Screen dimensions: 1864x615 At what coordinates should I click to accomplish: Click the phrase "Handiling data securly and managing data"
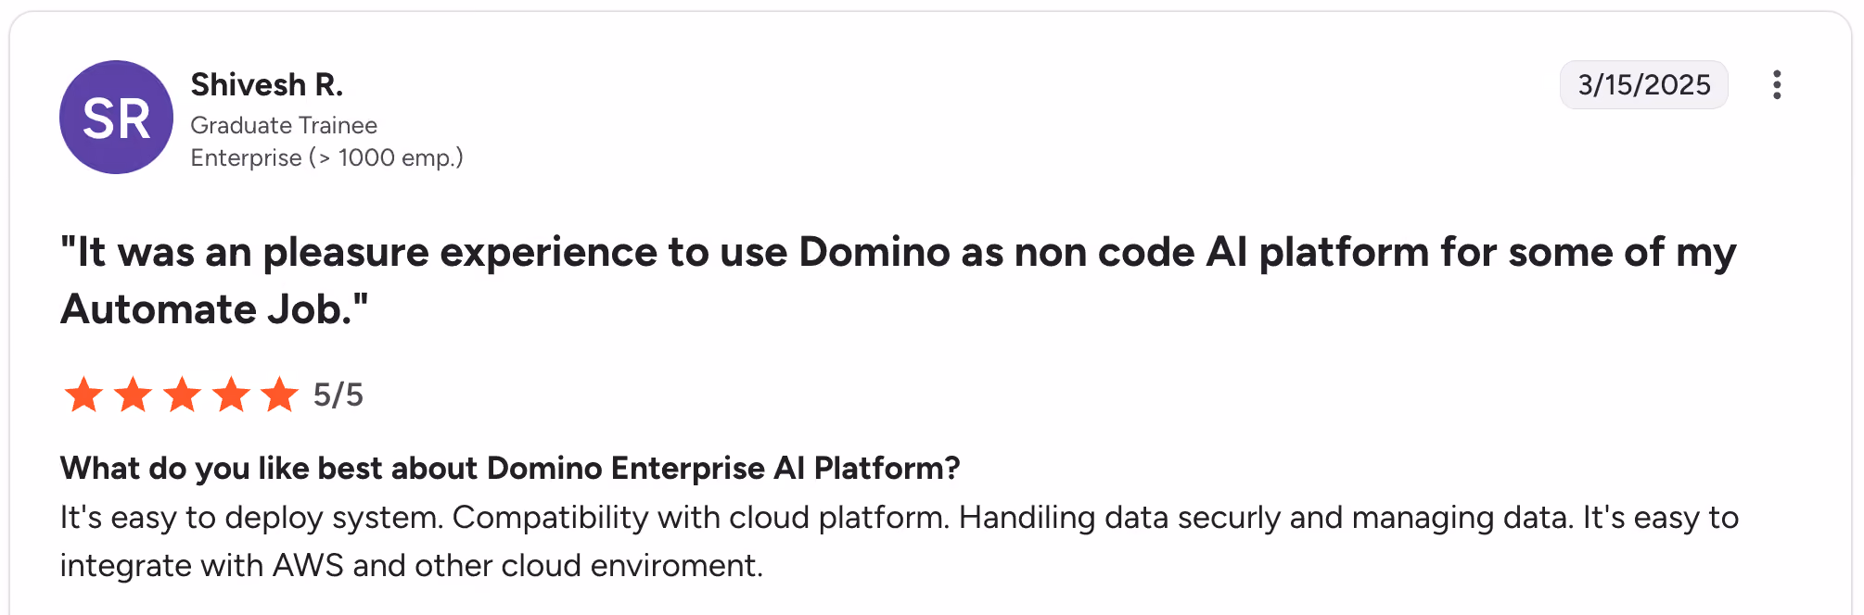point(1266,517)
